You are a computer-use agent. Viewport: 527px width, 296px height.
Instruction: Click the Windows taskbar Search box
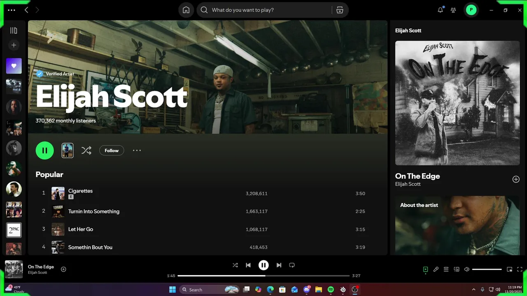tap(210, 289)
